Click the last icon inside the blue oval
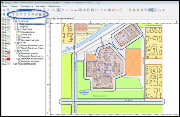180x117 pixels. tap(44, 14)
